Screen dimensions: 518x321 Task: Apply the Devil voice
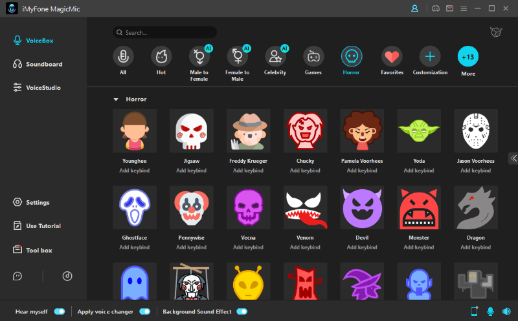362,207
